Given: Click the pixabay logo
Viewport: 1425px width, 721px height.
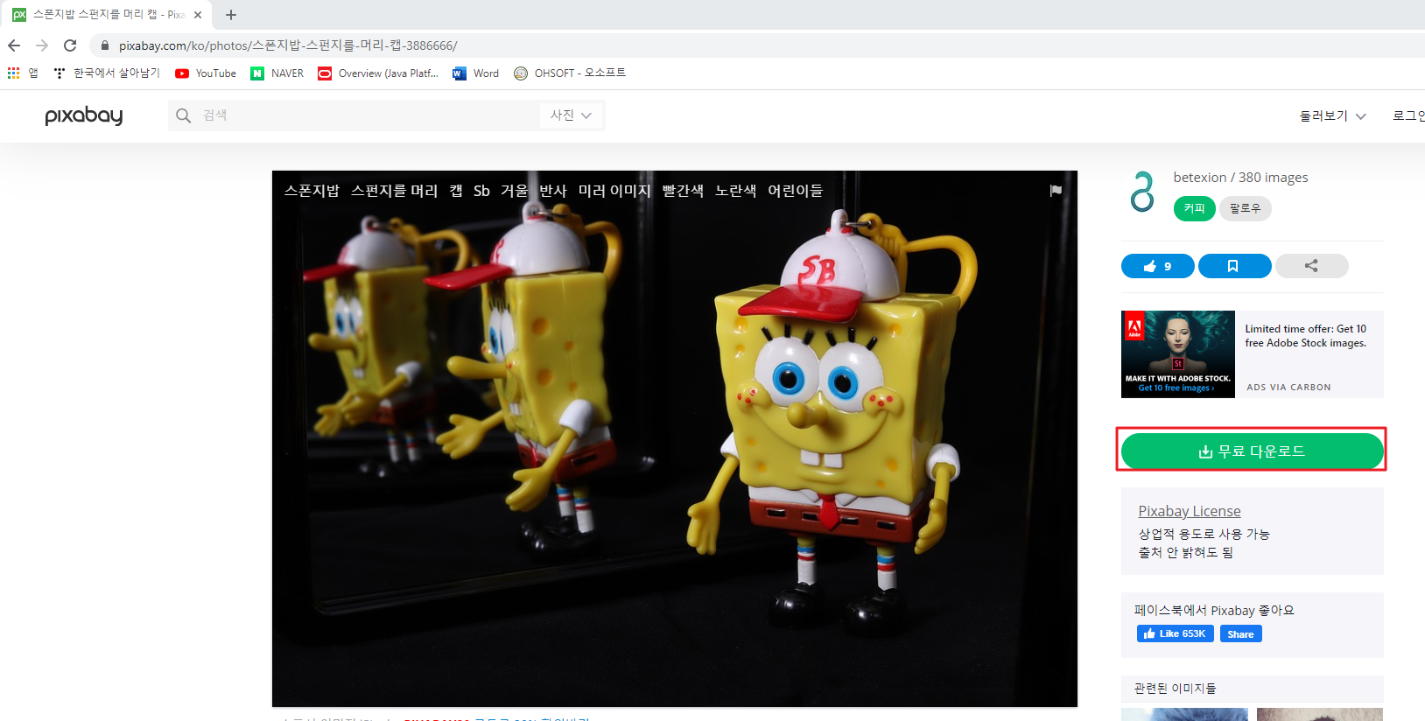Looking at the screenshot, I should [x=84, y=115].
